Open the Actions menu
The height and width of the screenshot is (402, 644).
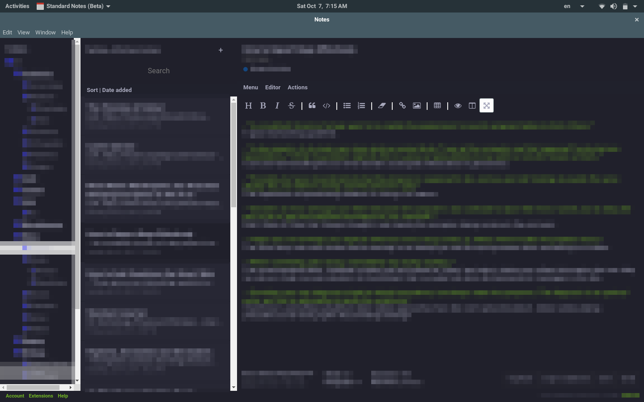[297, 88]
